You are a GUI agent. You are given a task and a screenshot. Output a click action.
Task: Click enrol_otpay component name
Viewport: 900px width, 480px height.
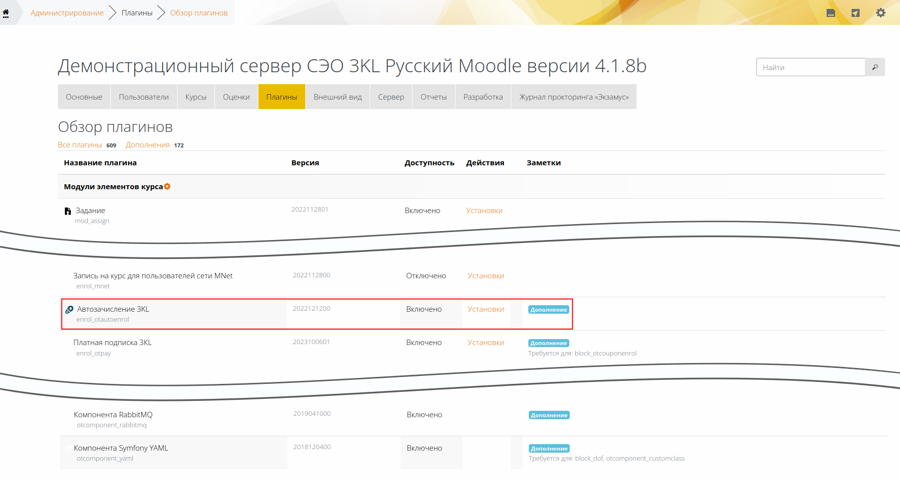point(94,354)
